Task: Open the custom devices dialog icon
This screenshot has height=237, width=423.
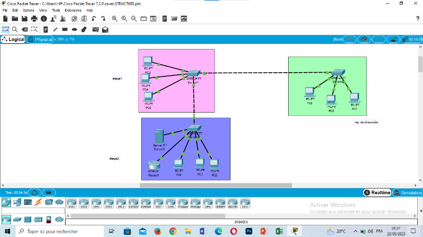Action: (153, 19)
